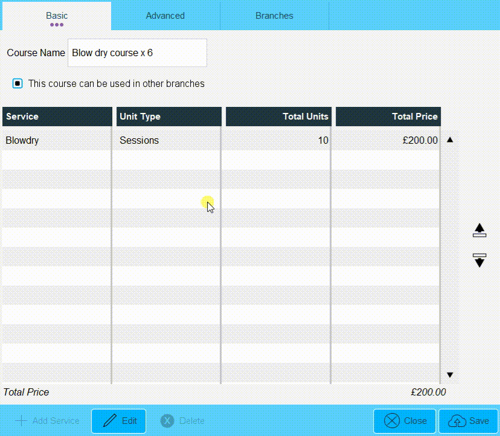Click the move row down icon
The height and width of the screenshot is (436, 500).
pos(479,260)
